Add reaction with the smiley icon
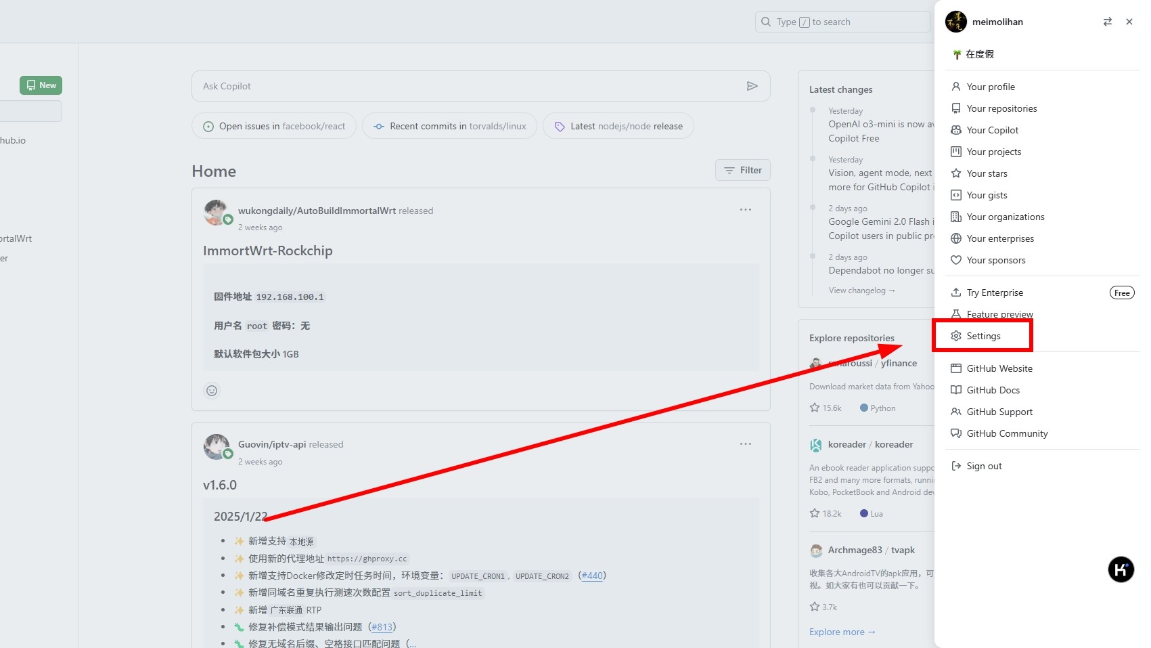The image size is (1151, 648). [212, 391]
